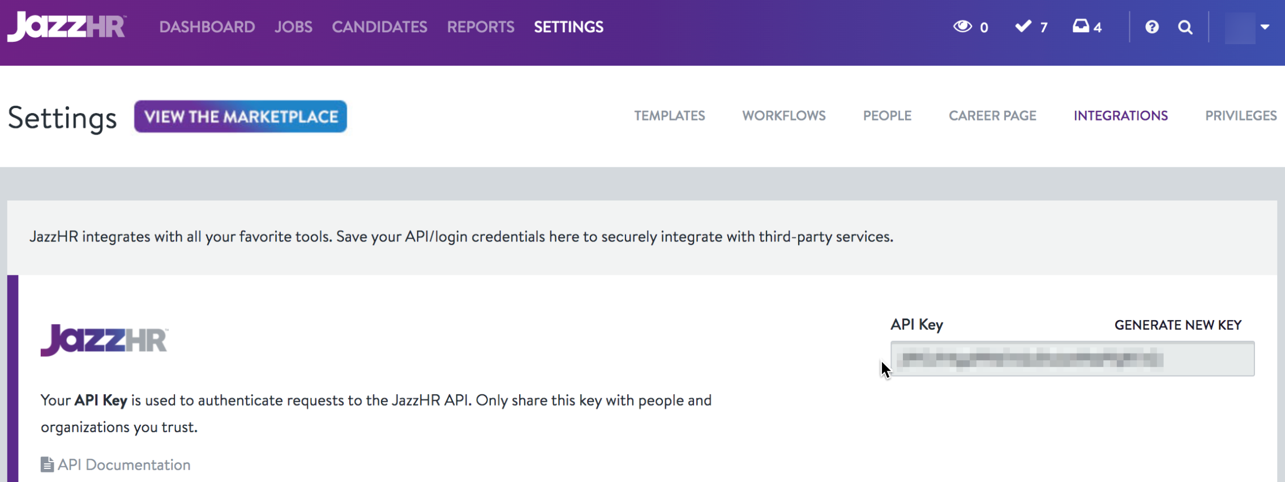1285x482 pixels.
Task: Open the eye views counter icon
Action: (x=962, y=26)
